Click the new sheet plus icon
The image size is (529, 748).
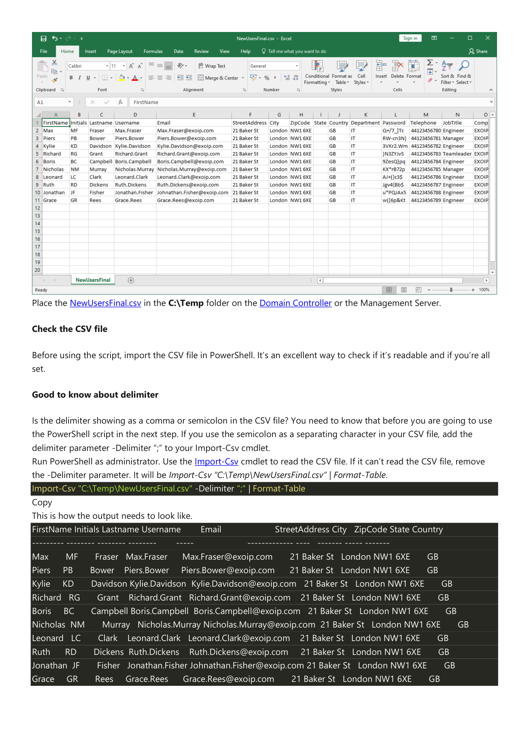coord(131,280)
